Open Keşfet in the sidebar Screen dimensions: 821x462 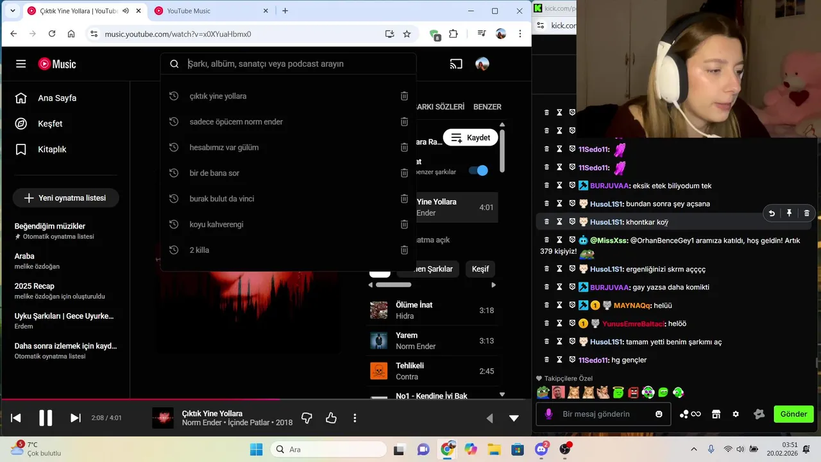click(50, 124)
